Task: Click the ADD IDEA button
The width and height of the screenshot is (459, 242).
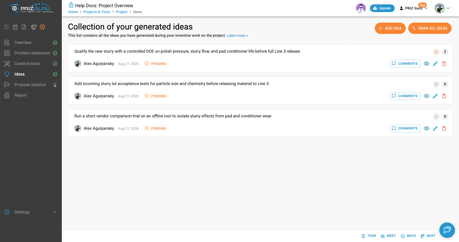Action: tap(390, 28)
